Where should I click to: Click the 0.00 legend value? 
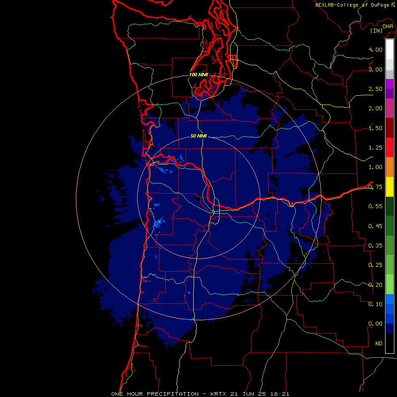(x=375, y=324)
